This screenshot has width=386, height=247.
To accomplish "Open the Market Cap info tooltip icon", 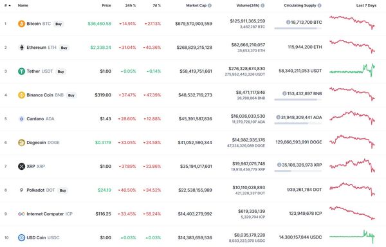I will [x=210, y=5].
